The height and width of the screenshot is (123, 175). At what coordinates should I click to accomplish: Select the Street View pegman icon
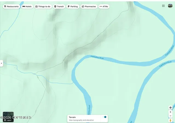click(x=170, y=121)
